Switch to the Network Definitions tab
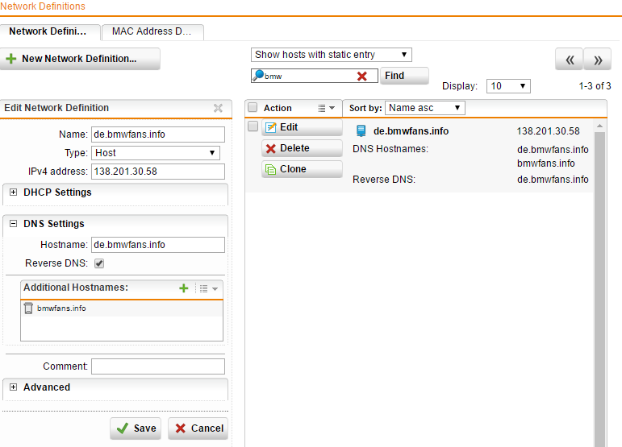The width and height of the screenshot is (622, 447). (50, 31)
